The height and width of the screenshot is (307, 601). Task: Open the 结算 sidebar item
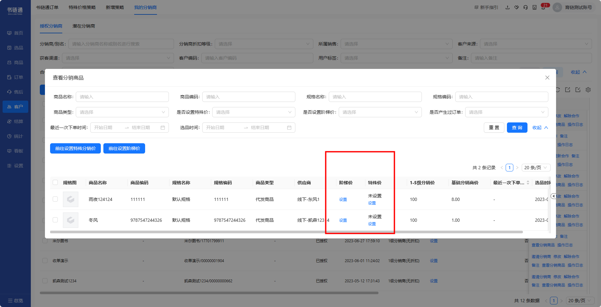click(15, 121)
